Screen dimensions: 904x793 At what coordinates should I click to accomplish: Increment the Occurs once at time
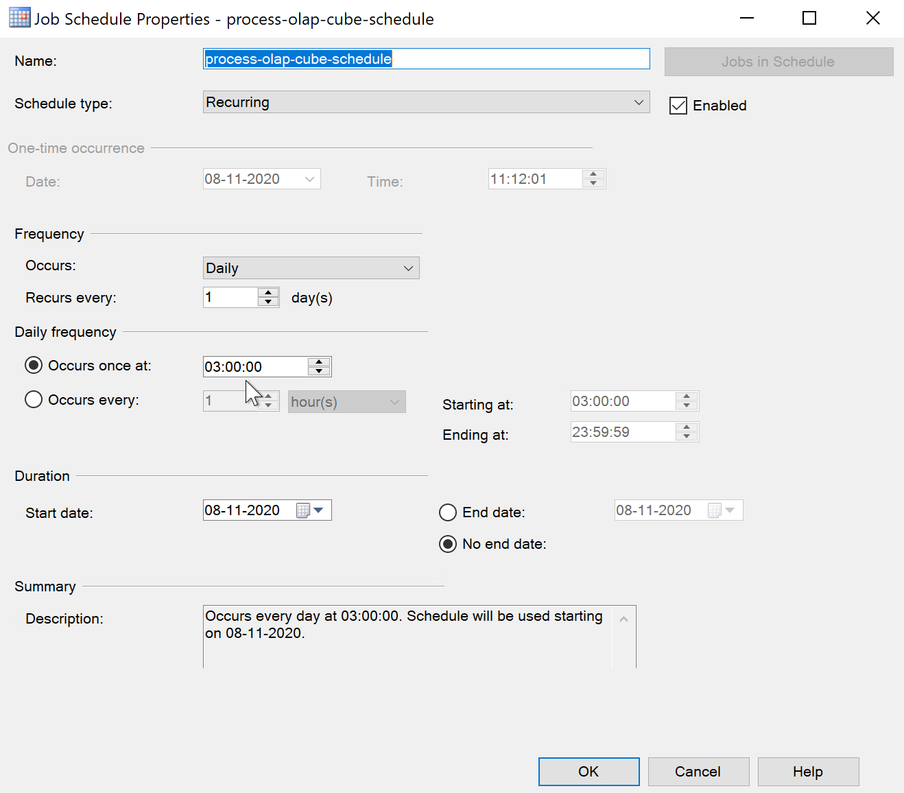point(319,362)
